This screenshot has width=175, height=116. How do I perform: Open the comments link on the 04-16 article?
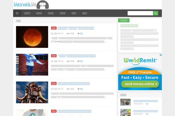pyautogui.click(x=81, y=61)
